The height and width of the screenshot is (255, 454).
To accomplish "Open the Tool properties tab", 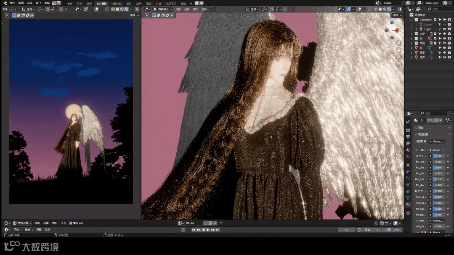I will 408,122.
